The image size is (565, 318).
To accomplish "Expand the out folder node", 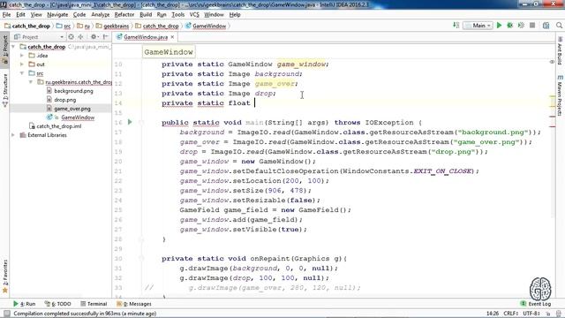I will tap(22, 64).
